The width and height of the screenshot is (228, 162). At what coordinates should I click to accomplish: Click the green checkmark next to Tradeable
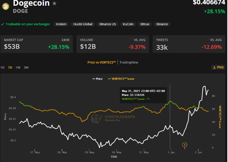coord(2,24)
